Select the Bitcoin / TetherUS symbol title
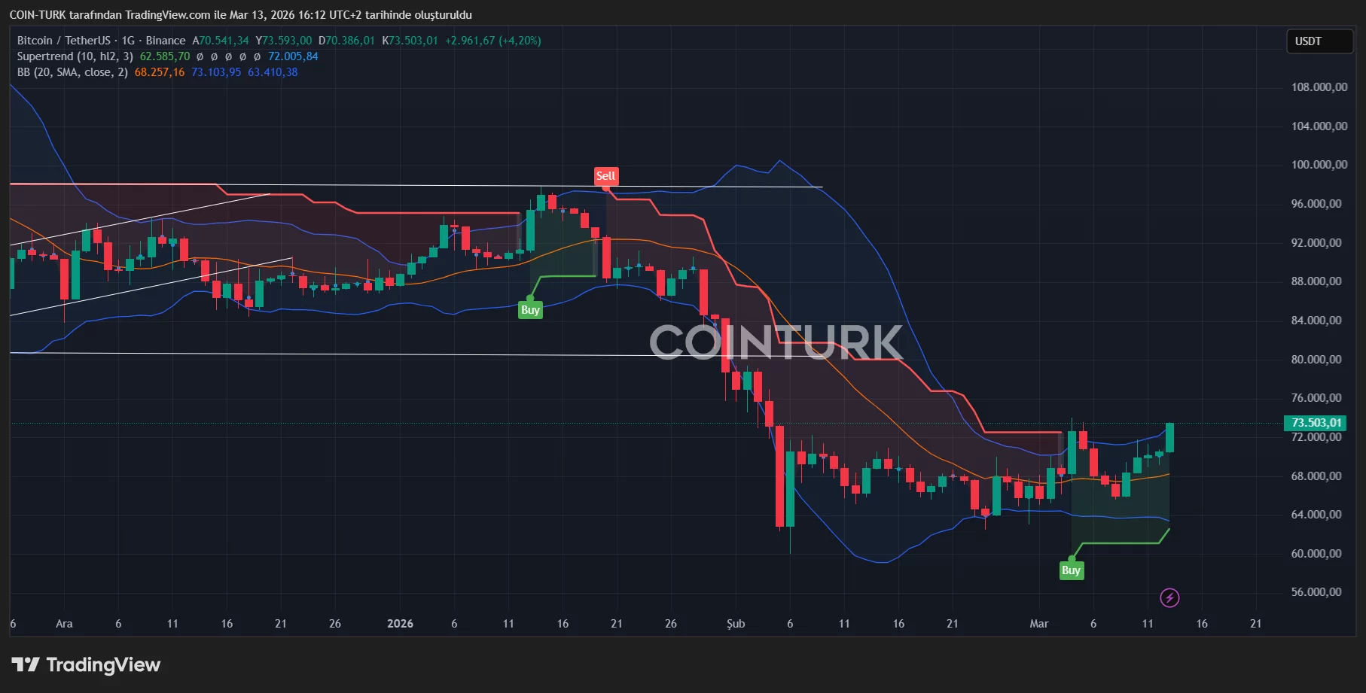 pyautogui.click(x=63, y=41)
